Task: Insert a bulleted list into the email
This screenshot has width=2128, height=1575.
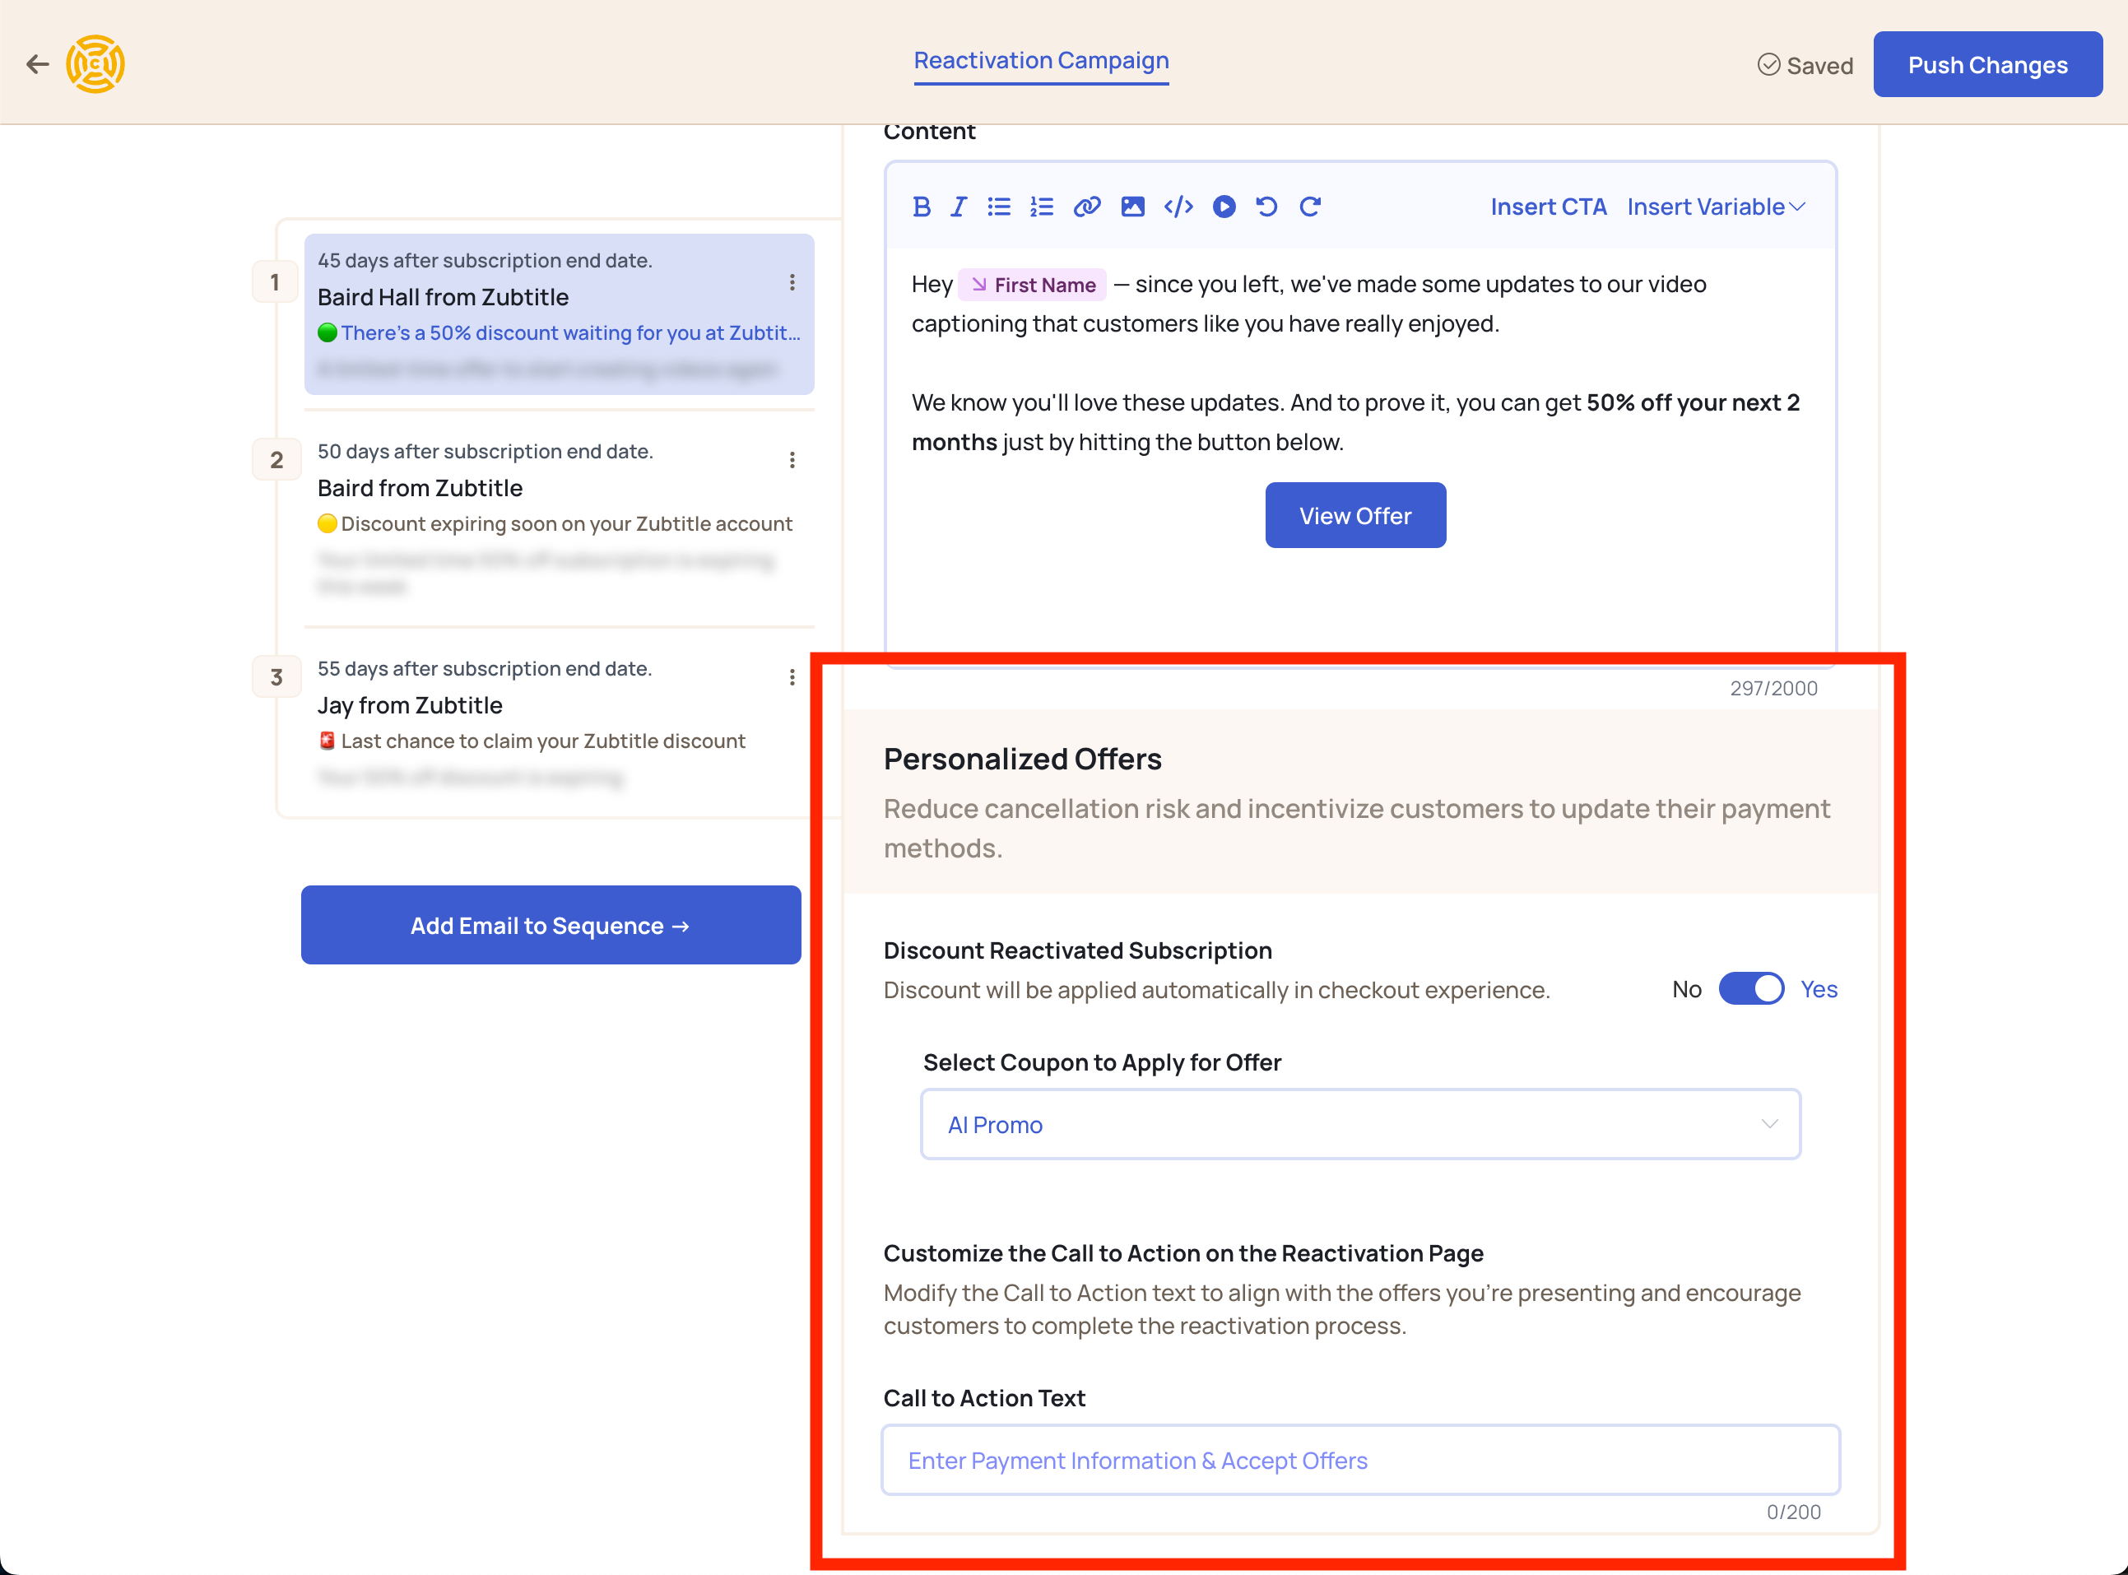Action: coord(998,207)
